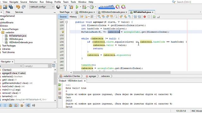Open the Files panel tab
This screenshot has width=202, height=113.
coord(8,12)
